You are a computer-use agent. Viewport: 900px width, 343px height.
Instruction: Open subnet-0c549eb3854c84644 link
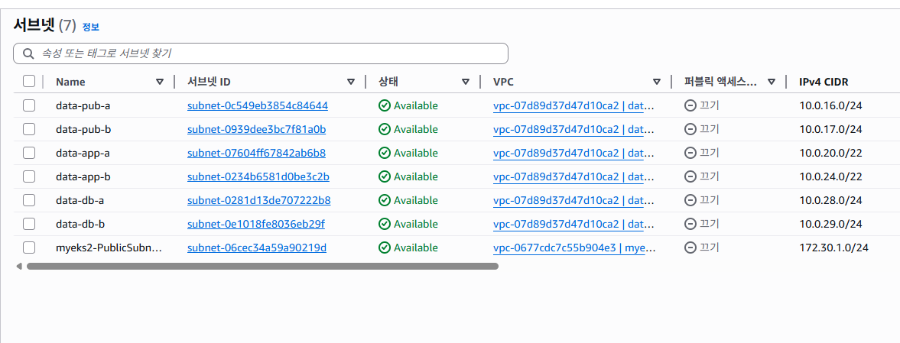pyautogui.click(x=258, y=105)
